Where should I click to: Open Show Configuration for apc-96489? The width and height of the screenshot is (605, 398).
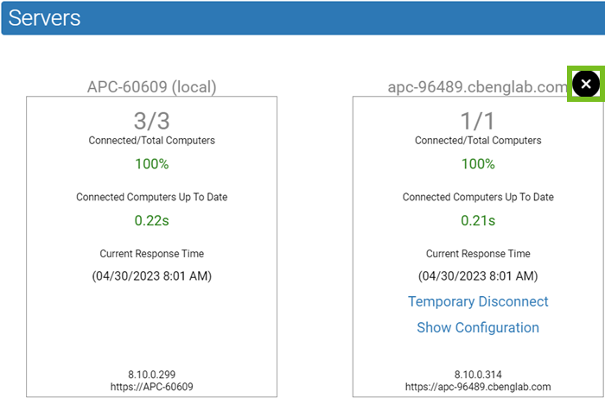pos(478,327)
